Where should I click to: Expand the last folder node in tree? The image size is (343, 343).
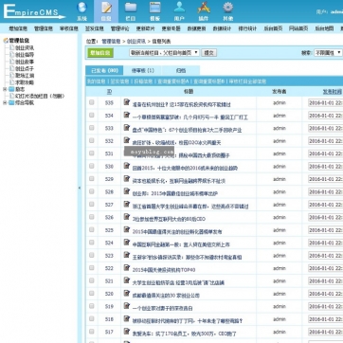tap(5, 102)
